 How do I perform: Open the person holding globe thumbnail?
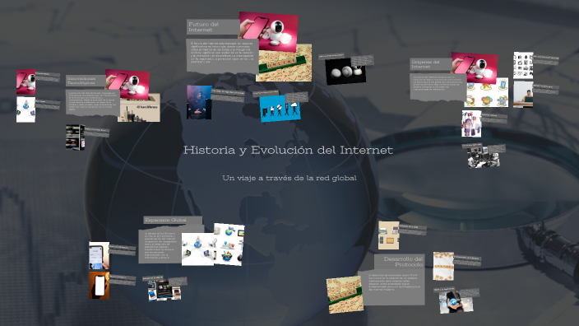[x=456, y=302]
